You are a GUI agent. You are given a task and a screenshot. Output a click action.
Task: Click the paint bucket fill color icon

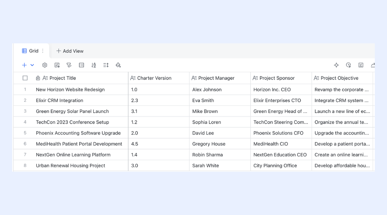tap(118, 65)
